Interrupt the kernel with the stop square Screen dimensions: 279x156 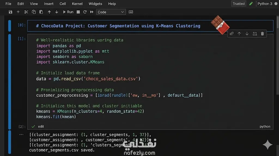(78, 12)
